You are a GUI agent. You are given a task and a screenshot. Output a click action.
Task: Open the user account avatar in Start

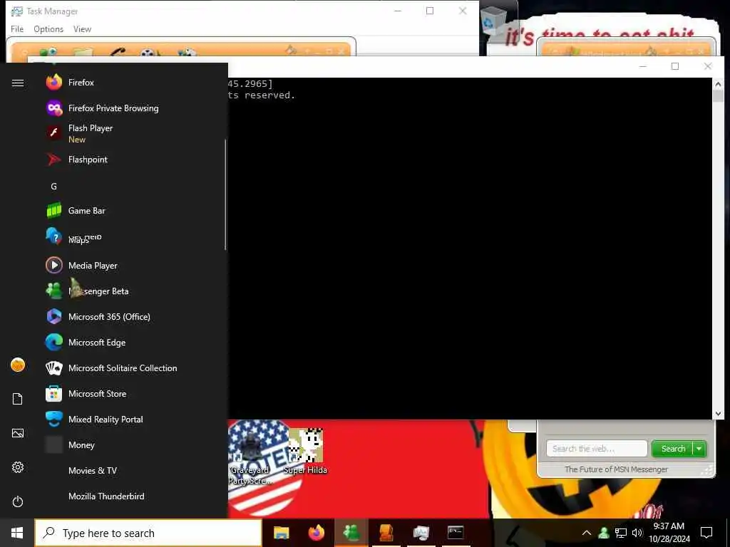point(18,365)
